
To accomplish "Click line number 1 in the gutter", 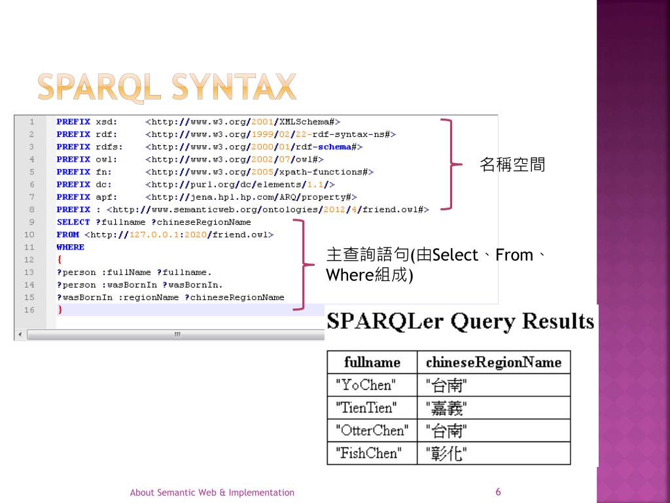I will click(x=31, y=122).
